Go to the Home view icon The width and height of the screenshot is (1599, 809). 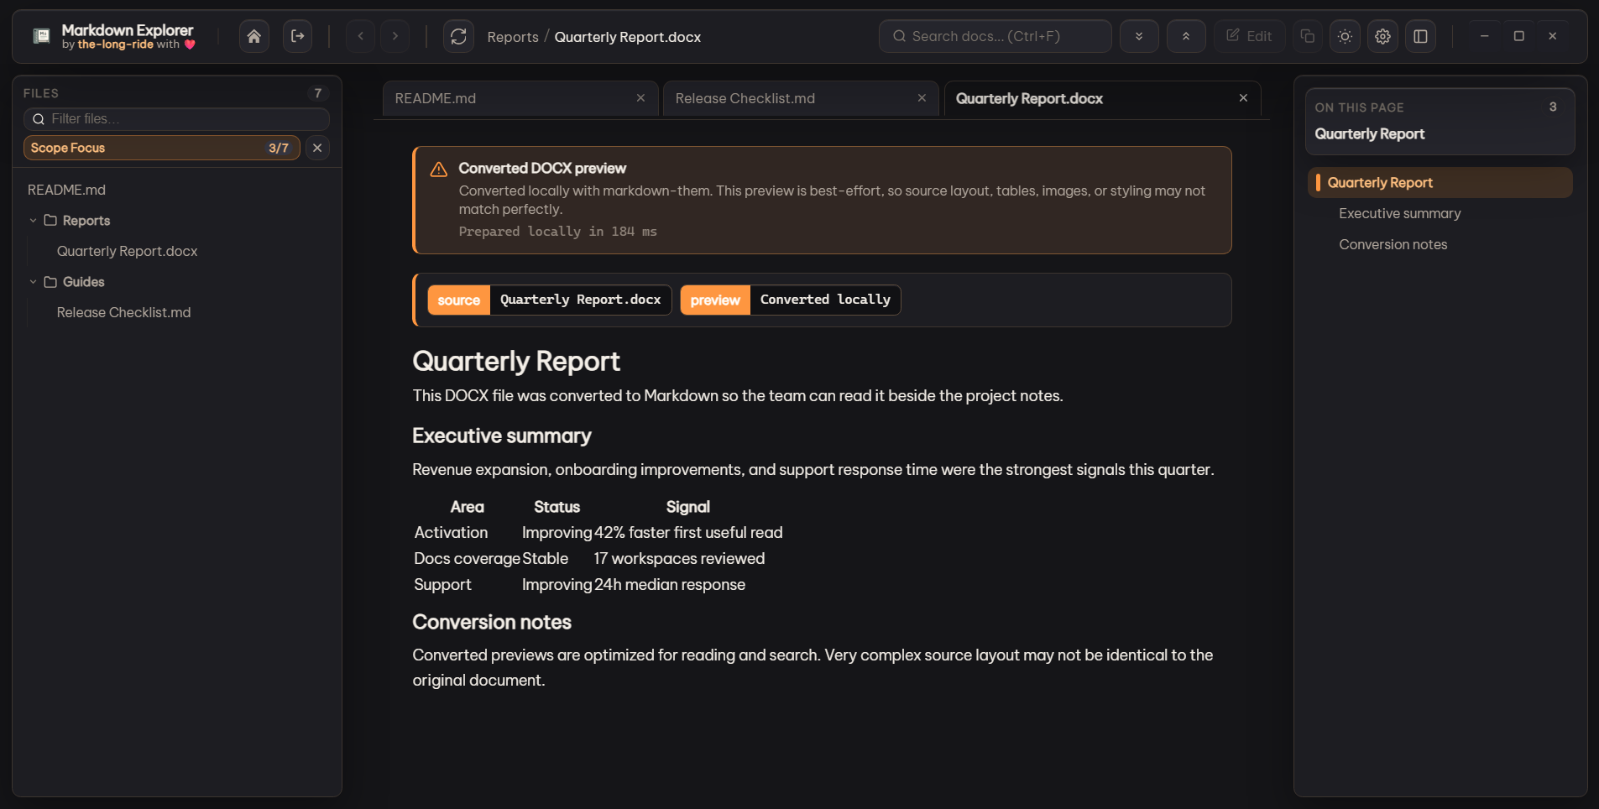click(253, 36)
